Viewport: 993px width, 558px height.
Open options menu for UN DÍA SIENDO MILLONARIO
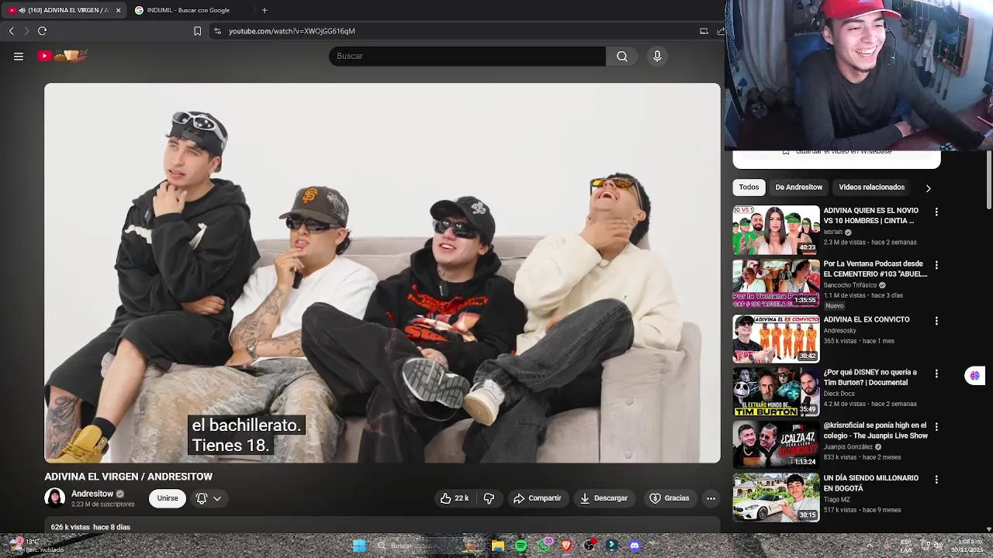(x=936, y=480)
